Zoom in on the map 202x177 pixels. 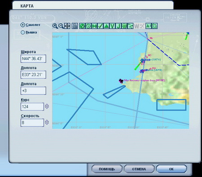click(55, 26)
